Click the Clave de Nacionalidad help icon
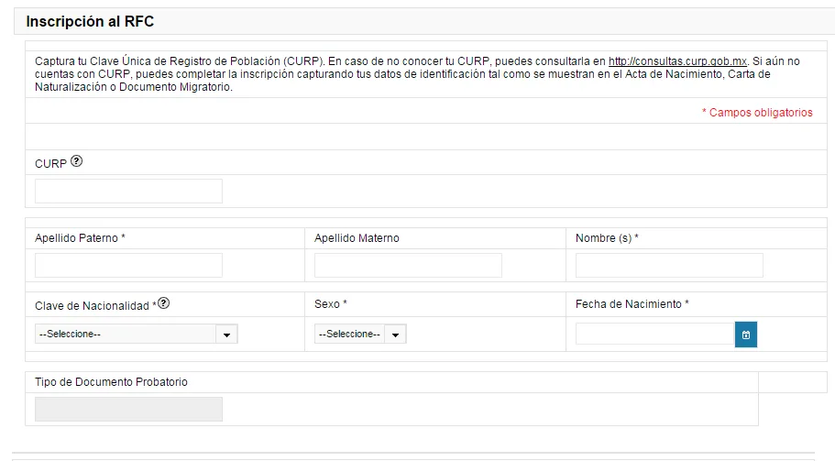 (164, 303)
